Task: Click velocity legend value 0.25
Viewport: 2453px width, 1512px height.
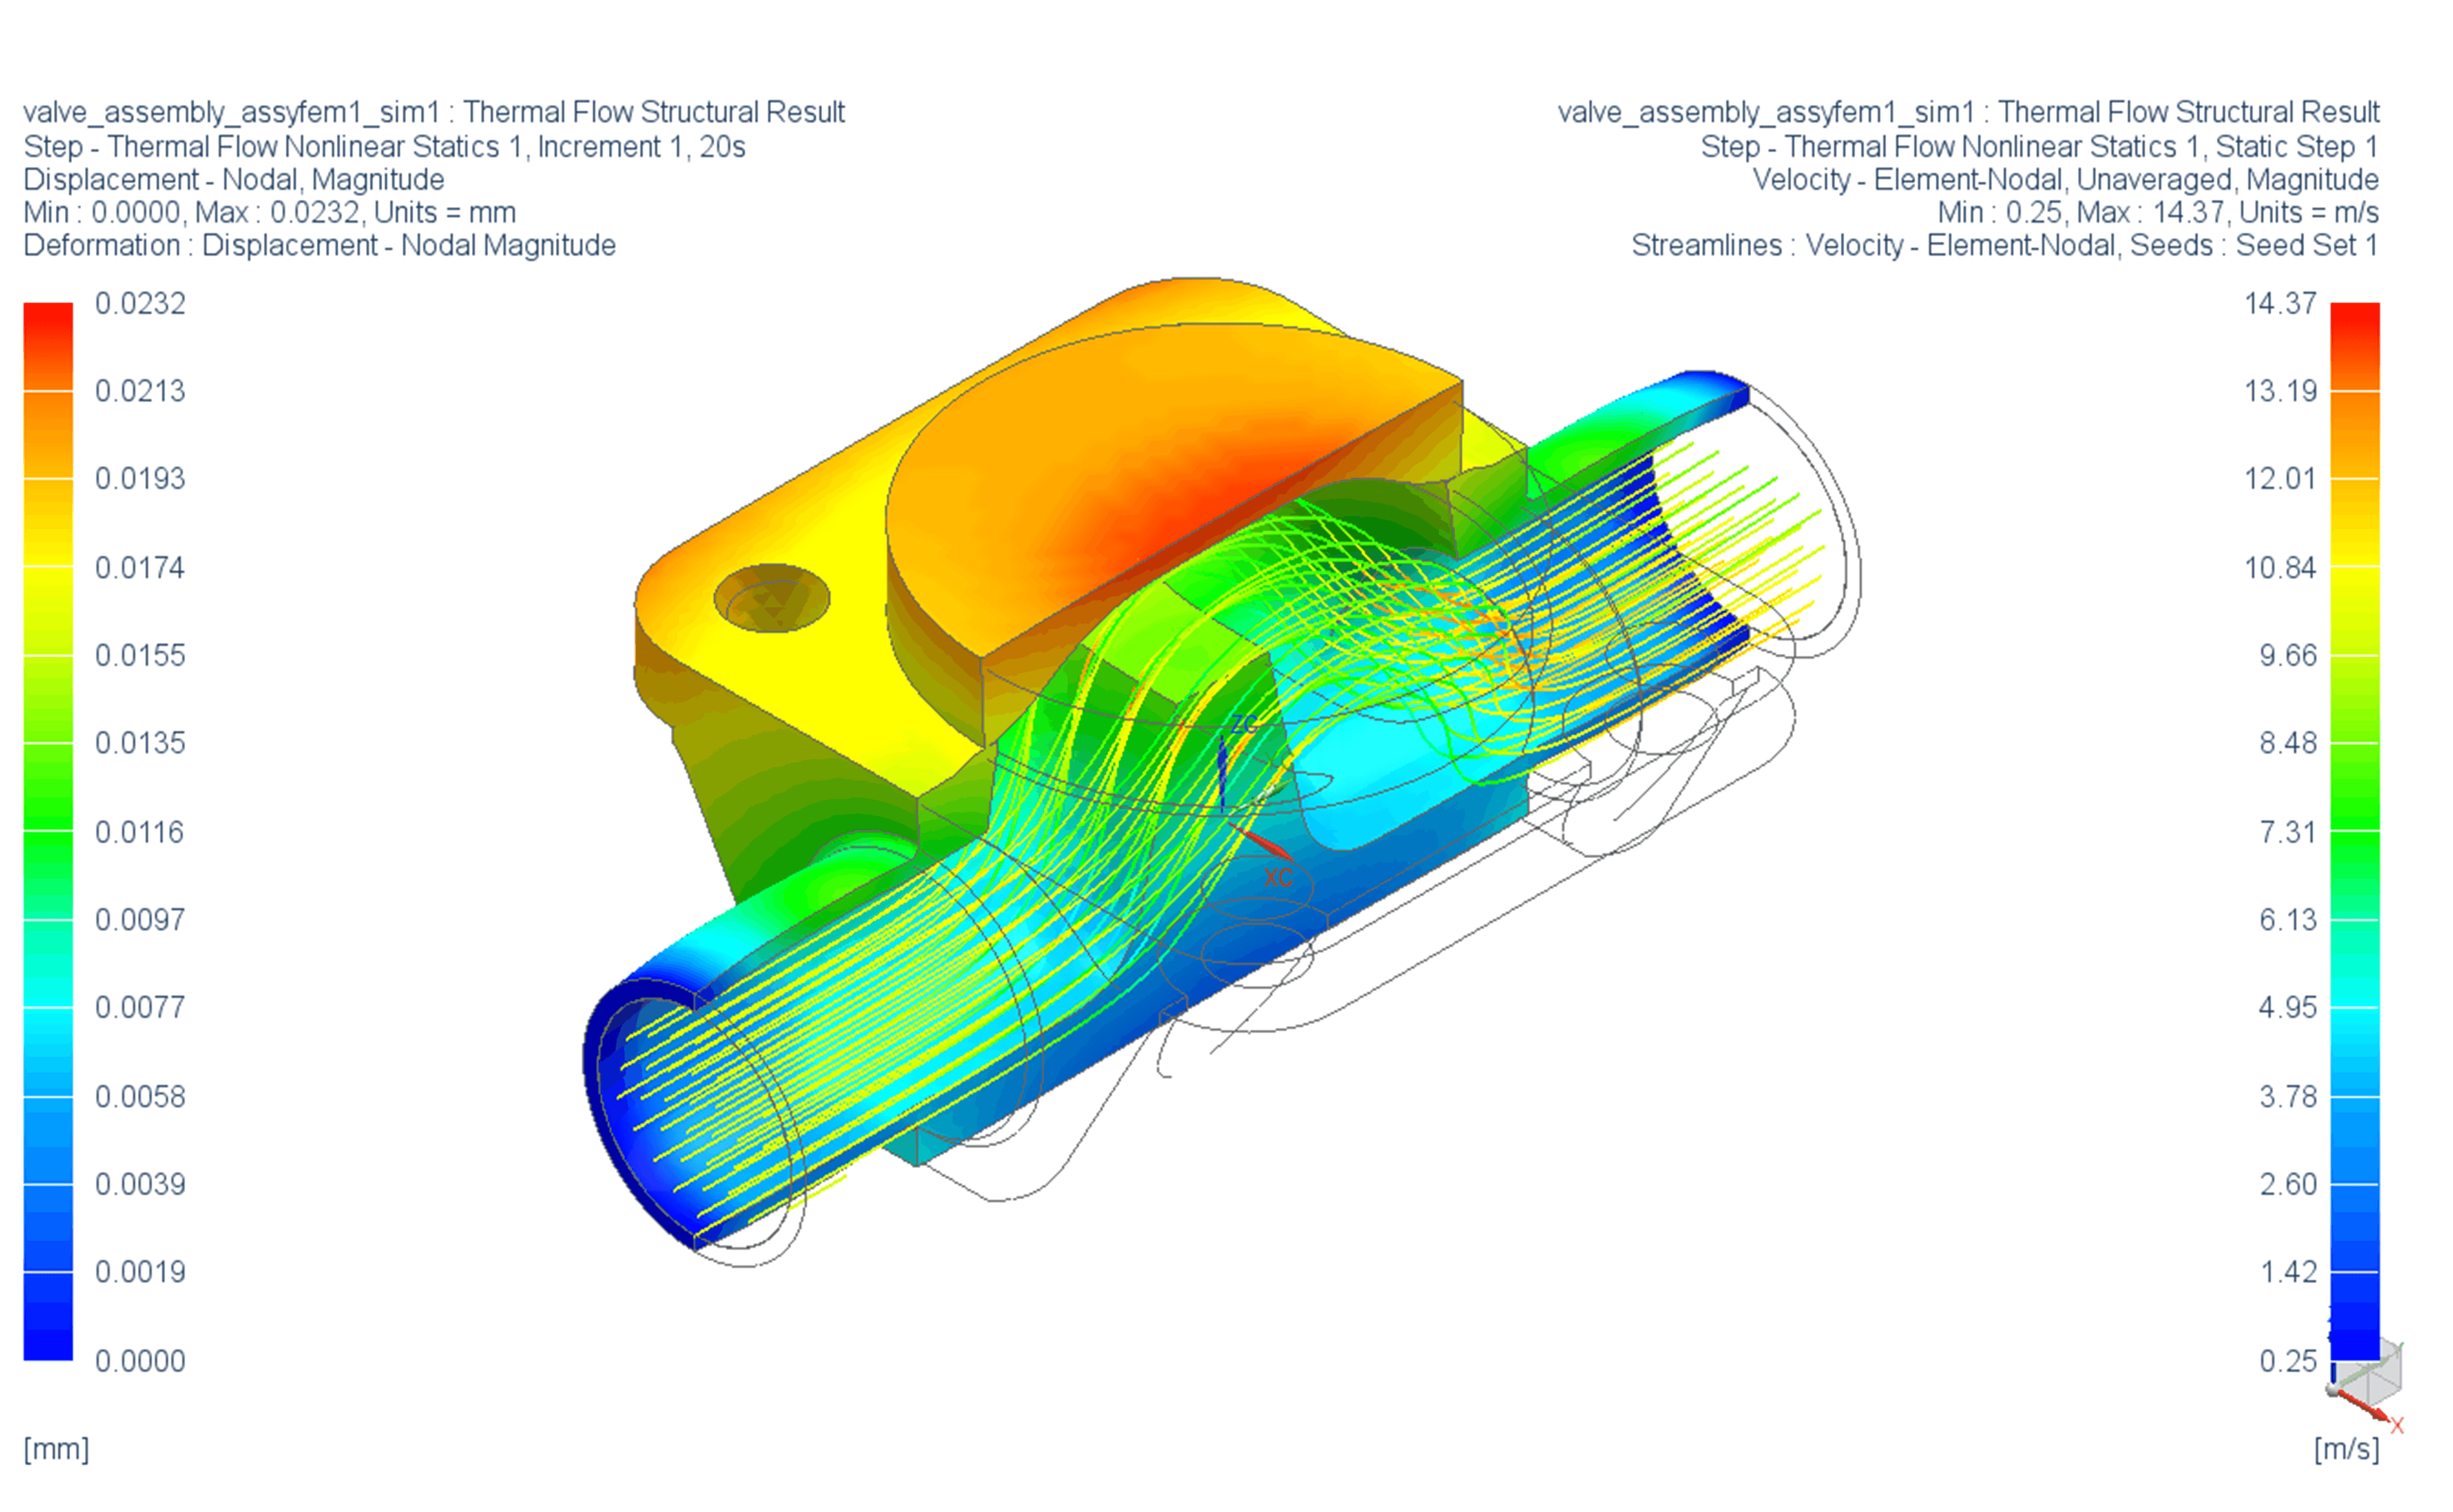Action: click(x=2288, y=1362)
